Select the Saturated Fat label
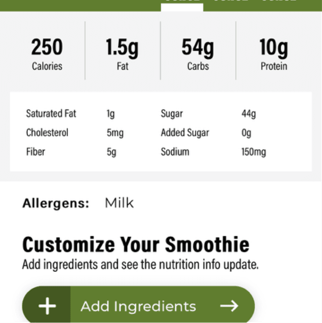Image resolution: width=322 pixels, height=323 pixels. pyautogui.click(x=51, y=114)
